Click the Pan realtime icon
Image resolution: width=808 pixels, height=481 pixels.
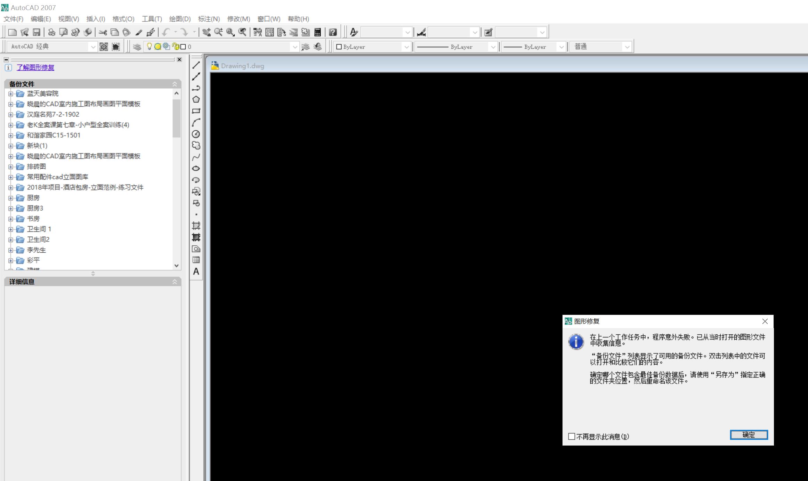pyautogui.click(x=207, y=32)
